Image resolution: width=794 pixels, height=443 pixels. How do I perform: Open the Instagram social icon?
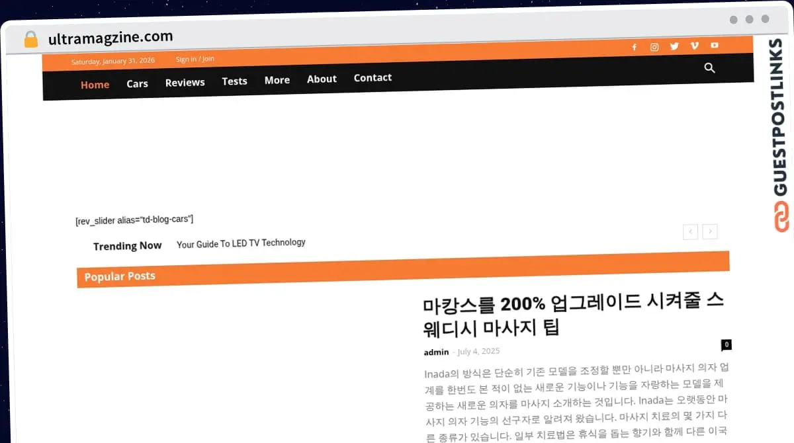[x=654, y=47]
